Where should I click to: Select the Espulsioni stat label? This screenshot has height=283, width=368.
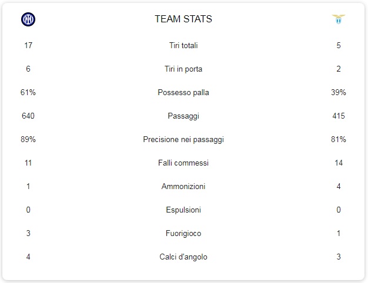tap(183, 210)
